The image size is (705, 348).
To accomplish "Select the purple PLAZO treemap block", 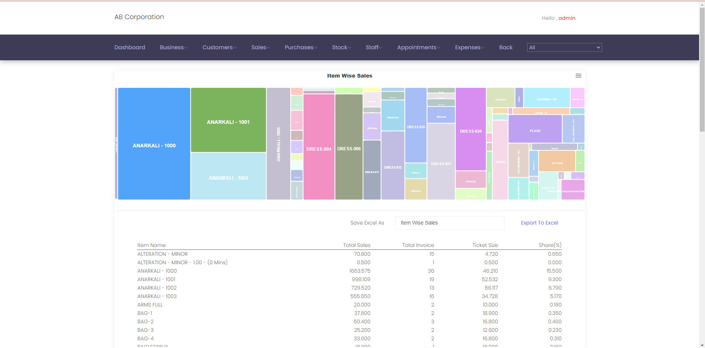I will click(x=535, y=129).
